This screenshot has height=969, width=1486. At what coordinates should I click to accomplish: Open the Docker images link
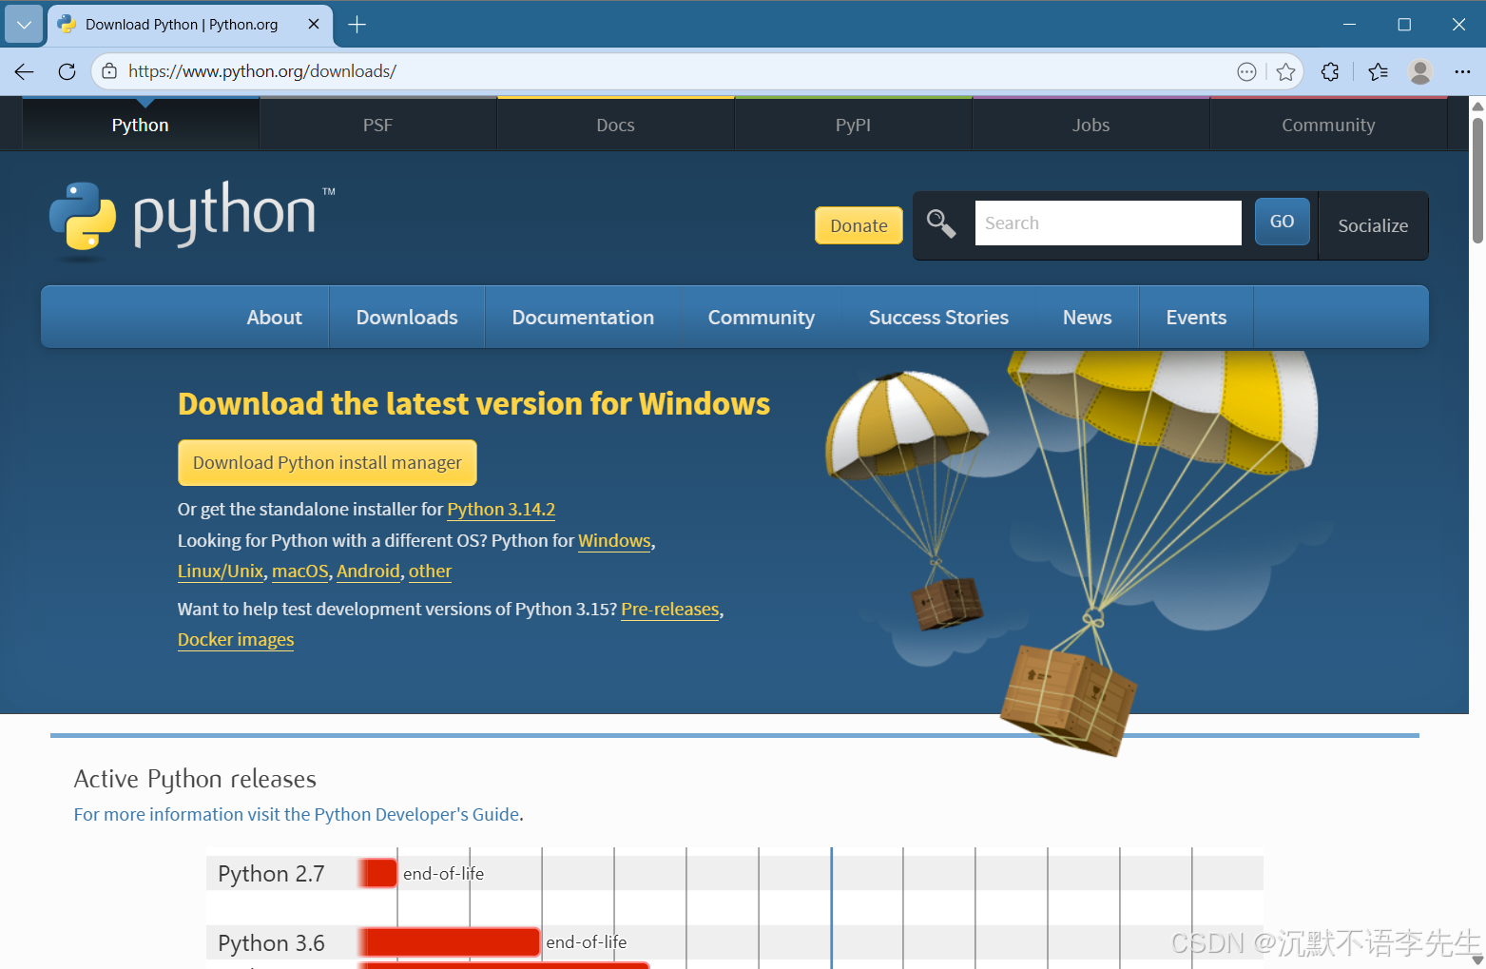(236, 640)
